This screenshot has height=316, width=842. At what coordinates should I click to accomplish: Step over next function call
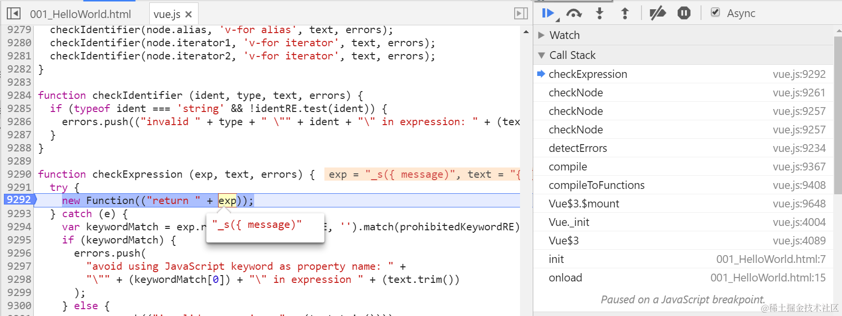pos(574,14)
